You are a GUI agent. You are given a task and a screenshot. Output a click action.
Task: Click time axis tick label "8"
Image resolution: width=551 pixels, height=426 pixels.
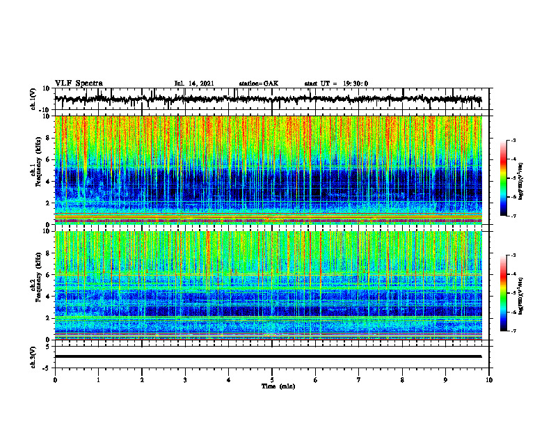(x=402, y=380)
